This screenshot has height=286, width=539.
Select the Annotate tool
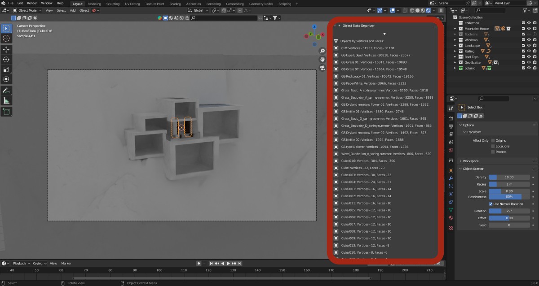(x=6, y=90)
